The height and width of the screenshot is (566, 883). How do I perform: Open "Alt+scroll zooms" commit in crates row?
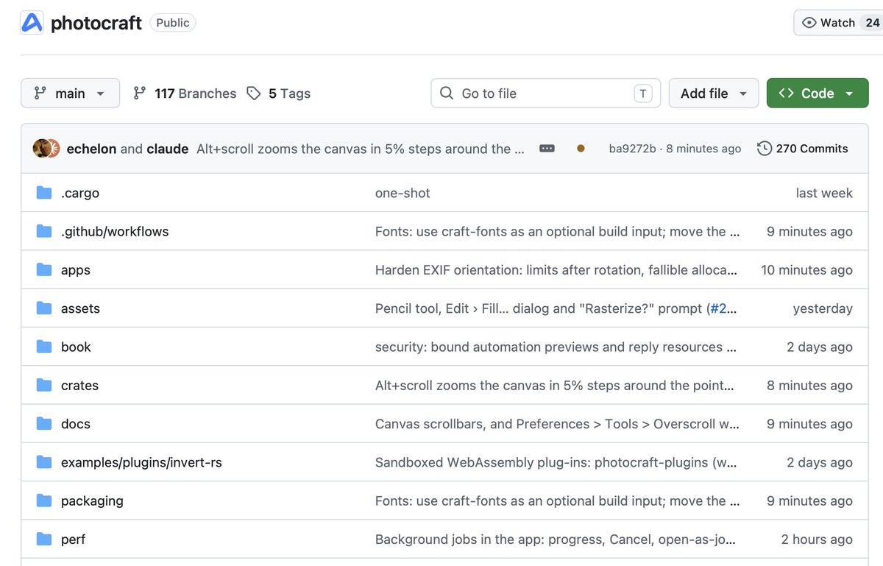click(555, 385)
